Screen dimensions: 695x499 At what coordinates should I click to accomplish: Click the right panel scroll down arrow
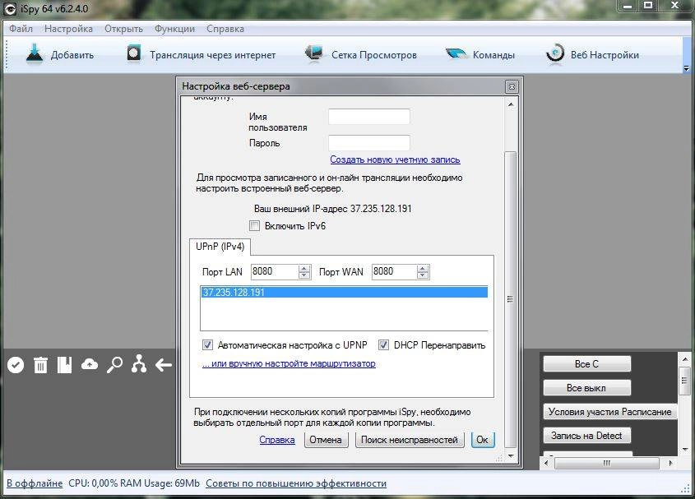coord(685,450)
